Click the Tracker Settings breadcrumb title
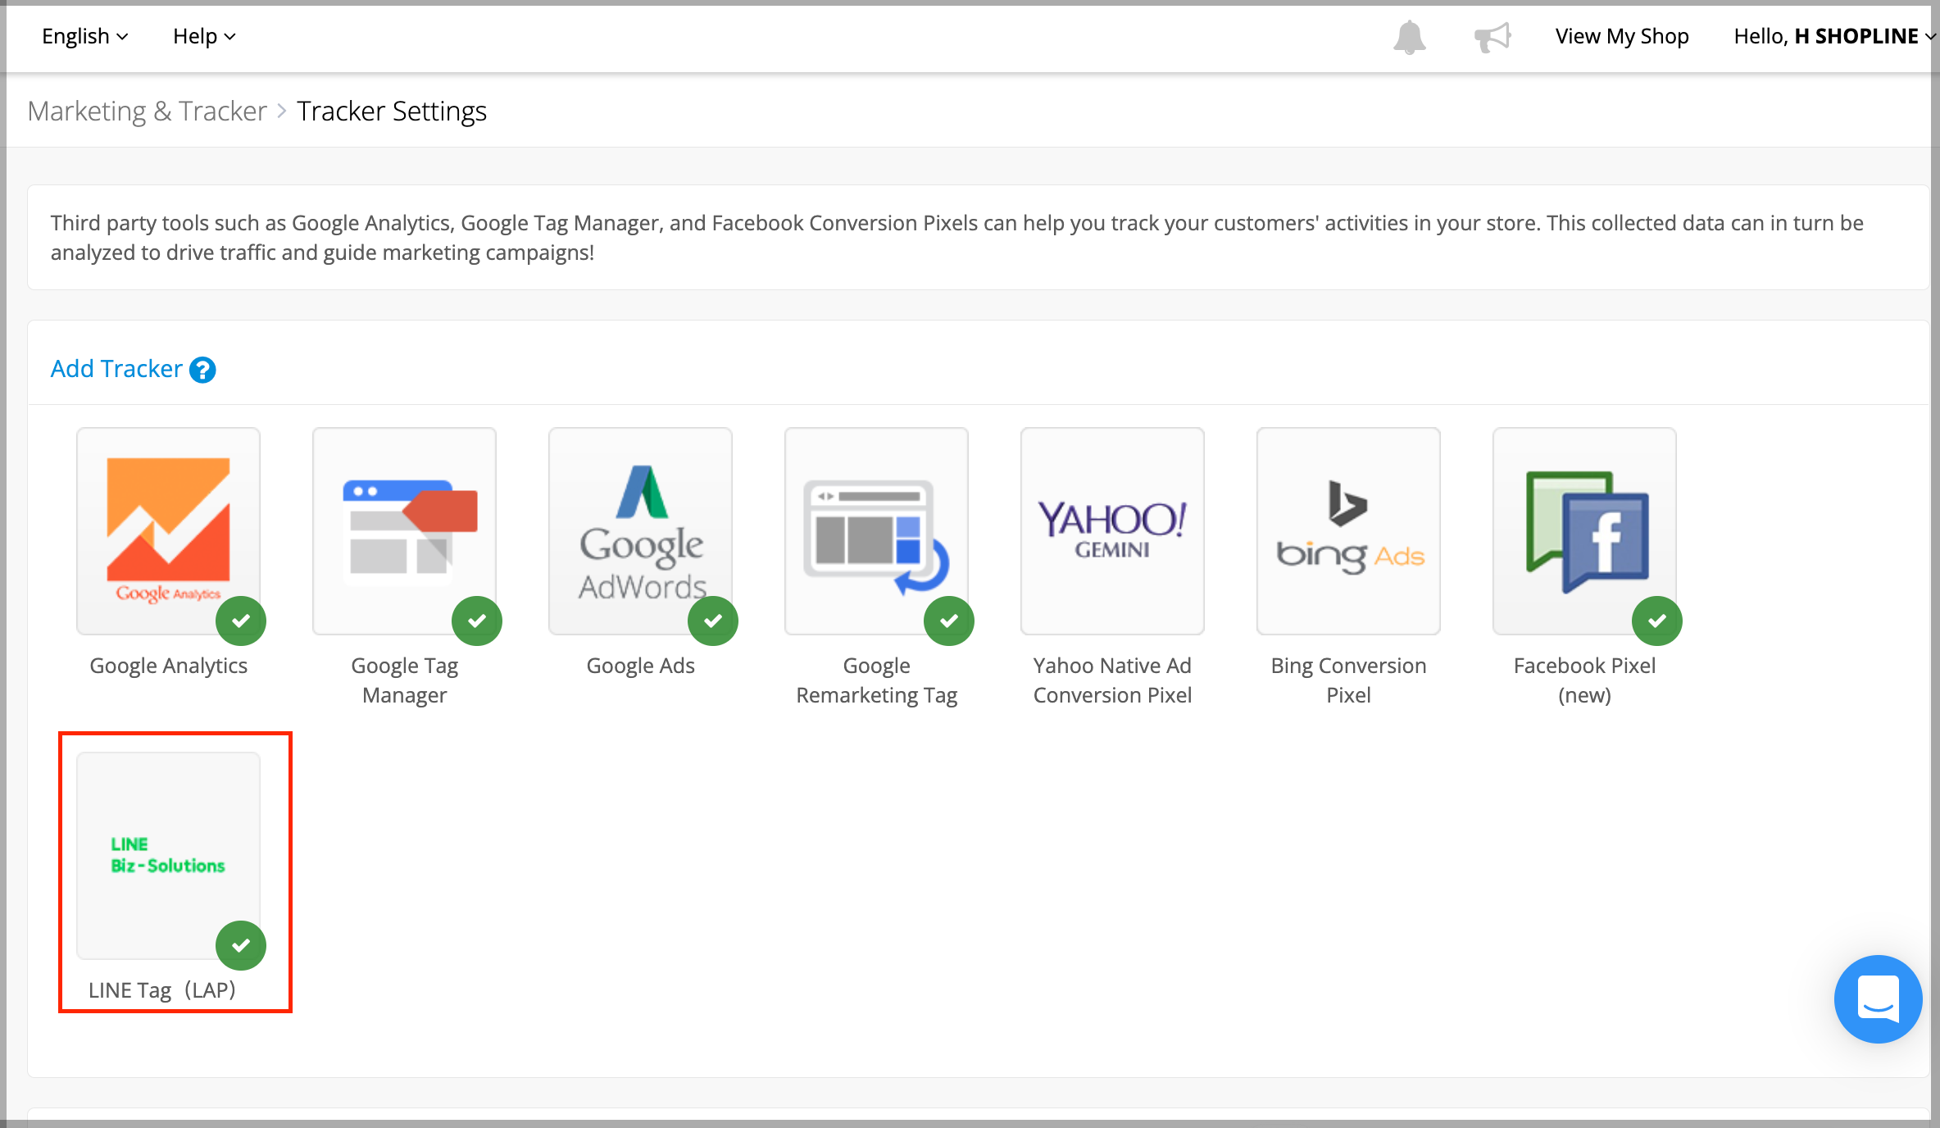 [x=392, y=111]
